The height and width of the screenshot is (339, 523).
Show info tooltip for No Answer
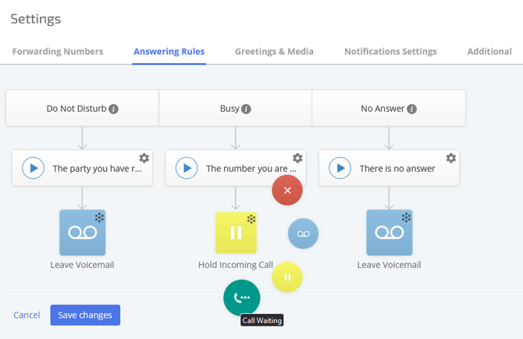coord(412,109)
